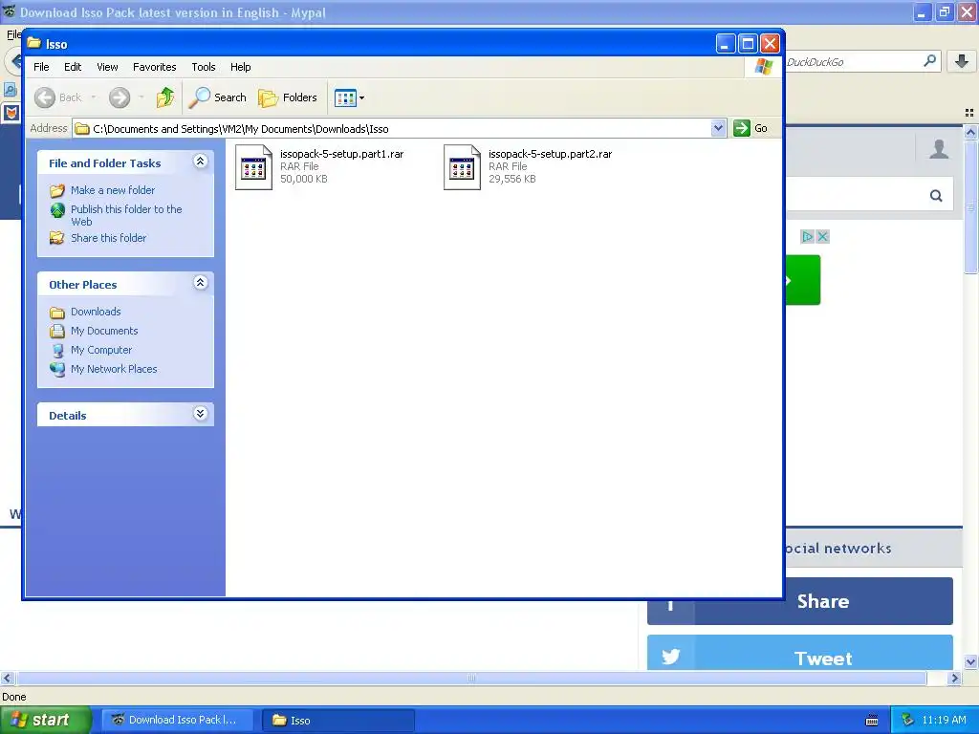Image resolution: width=979 pixels, height=734 pixels.
Task: Open the View menu
Action: click(x=107, y=67)
